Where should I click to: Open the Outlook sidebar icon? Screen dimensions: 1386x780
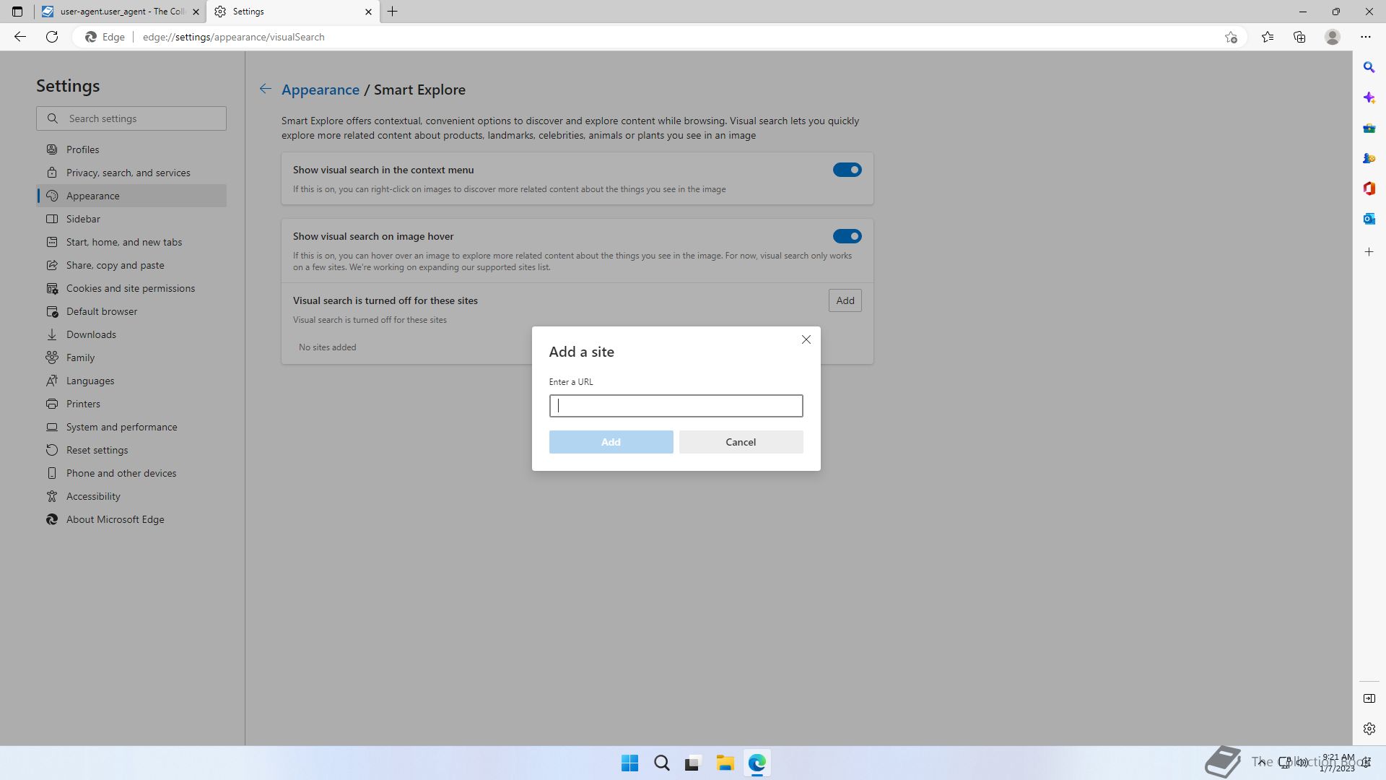click(1369, 219)
